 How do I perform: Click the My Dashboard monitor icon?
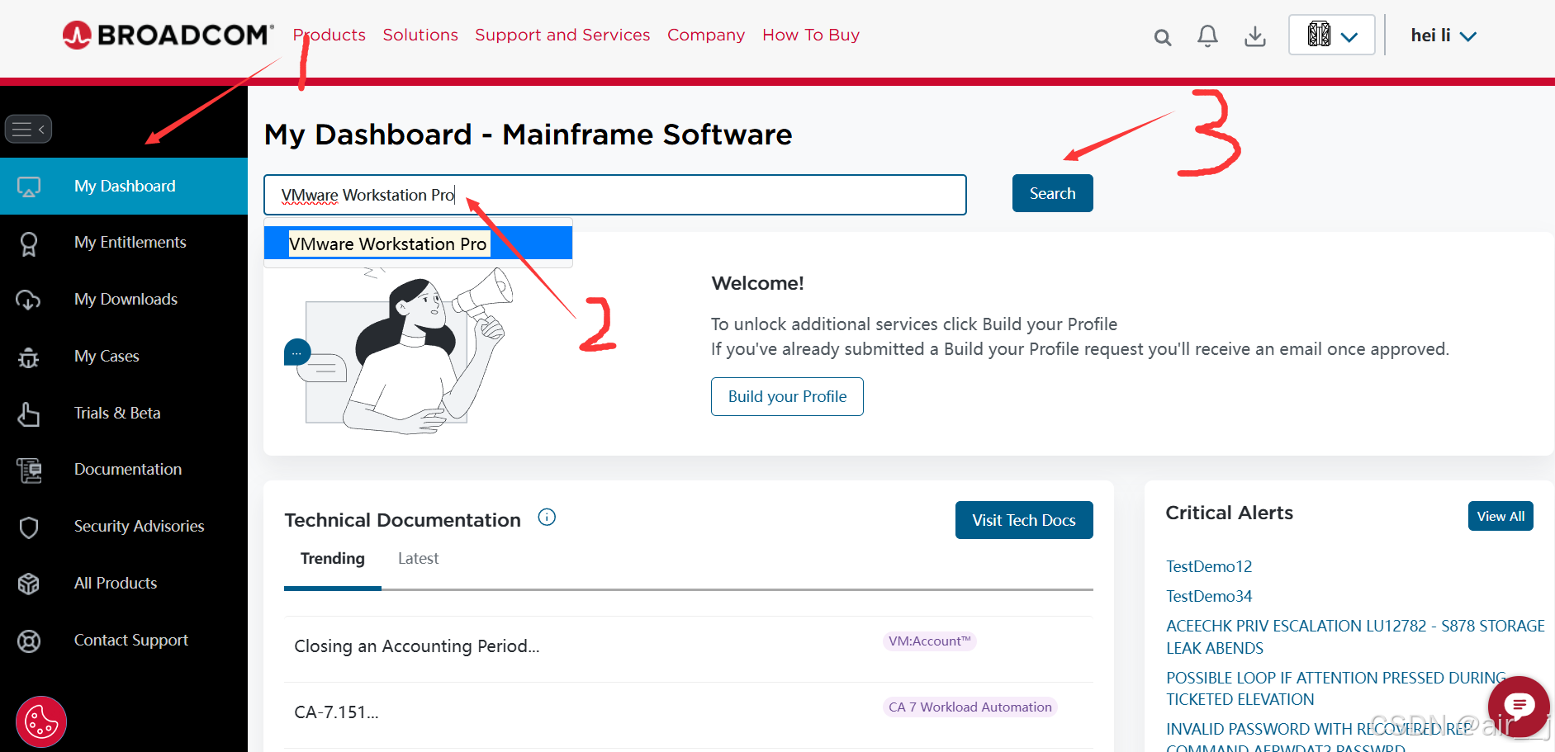(x=29, y=187)
